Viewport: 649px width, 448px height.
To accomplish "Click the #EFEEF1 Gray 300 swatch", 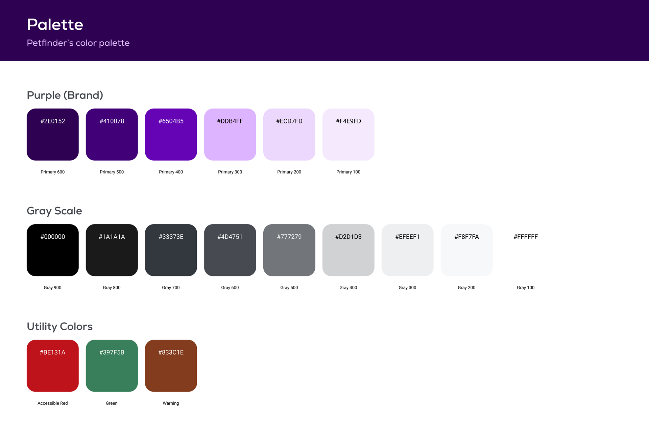I will click(x=408, y=250).
